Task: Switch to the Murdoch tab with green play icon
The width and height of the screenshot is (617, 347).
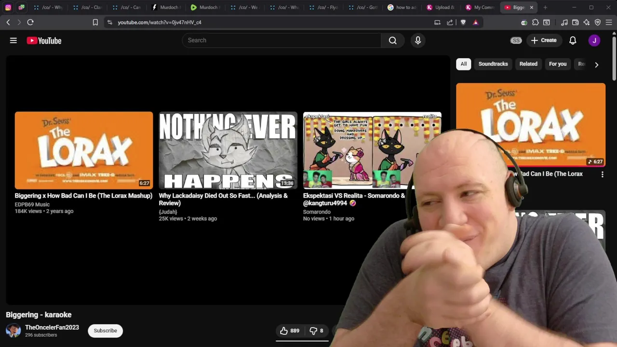Action: pyautogui.click(x=206, y=7)
